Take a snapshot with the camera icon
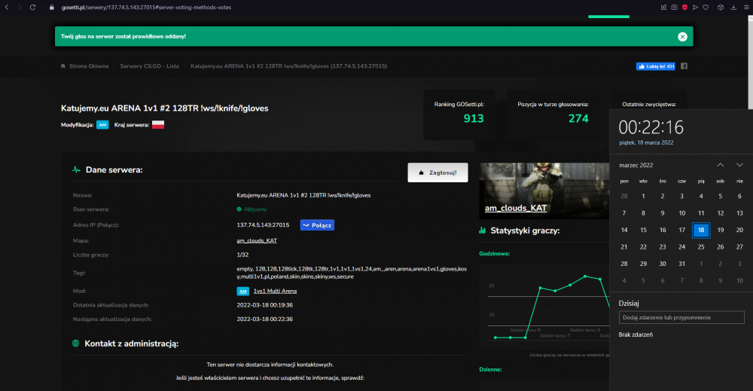This screenshot has height=391, width=753. point(674,8)
